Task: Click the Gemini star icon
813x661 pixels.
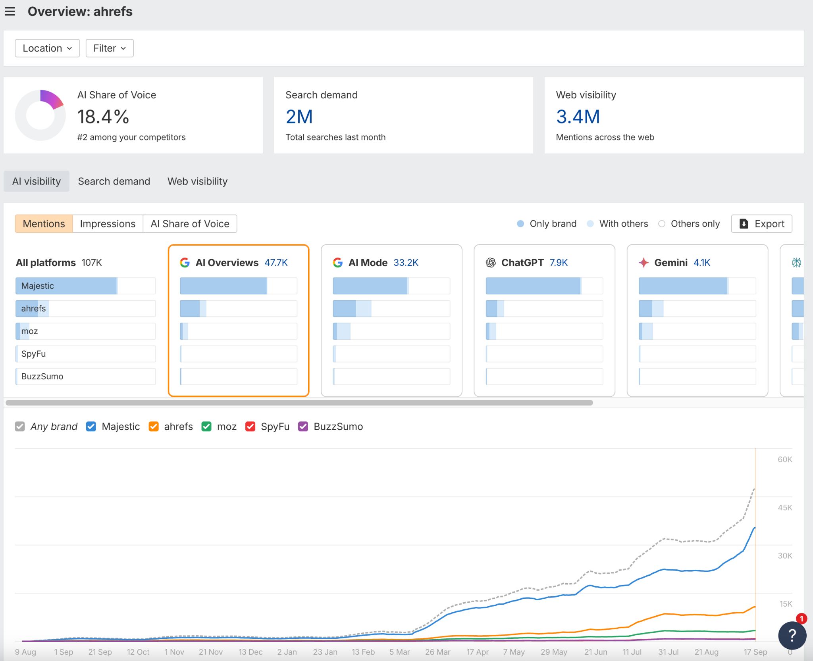Action: pos(644,263)
